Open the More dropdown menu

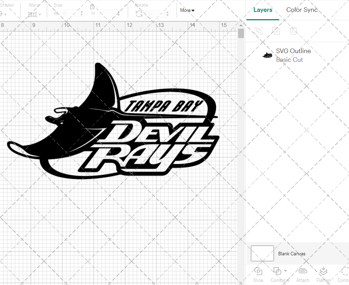click(x=187, y=10)
